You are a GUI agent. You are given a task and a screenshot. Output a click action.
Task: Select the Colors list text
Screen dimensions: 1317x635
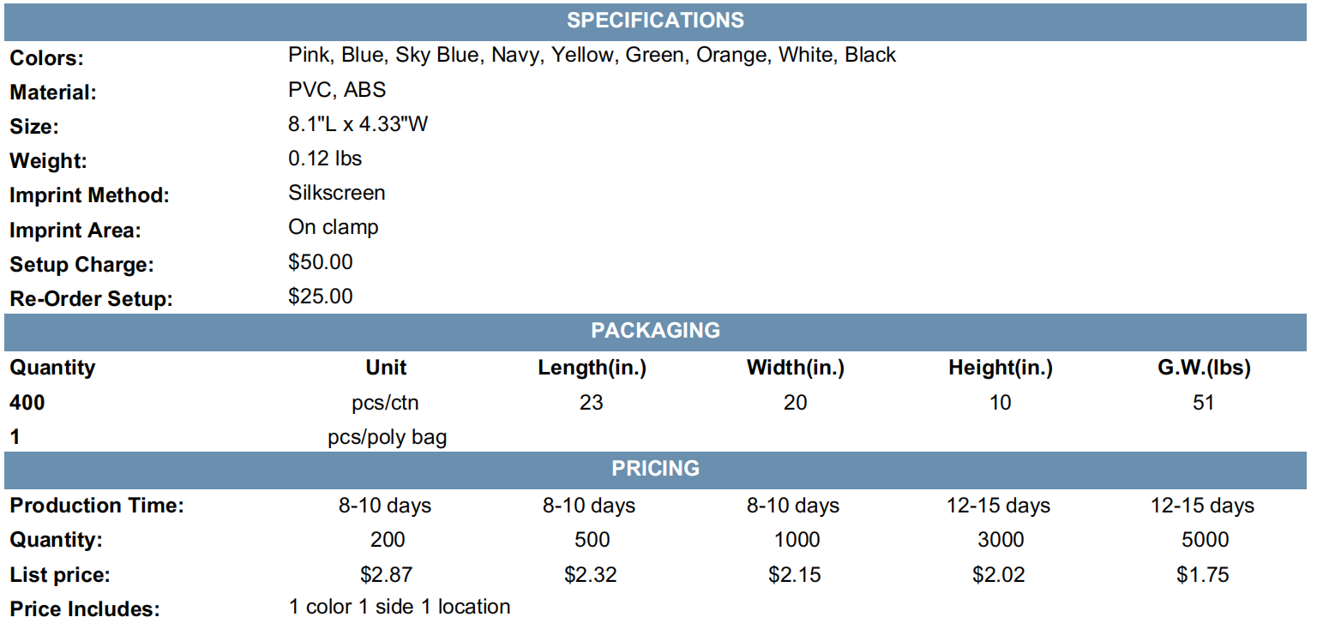click(592, 56)
